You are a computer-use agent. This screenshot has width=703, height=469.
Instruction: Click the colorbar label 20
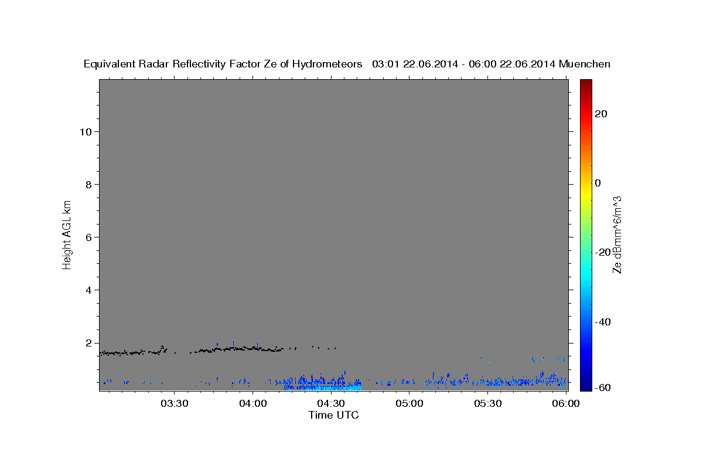click(x=601, y=114)
